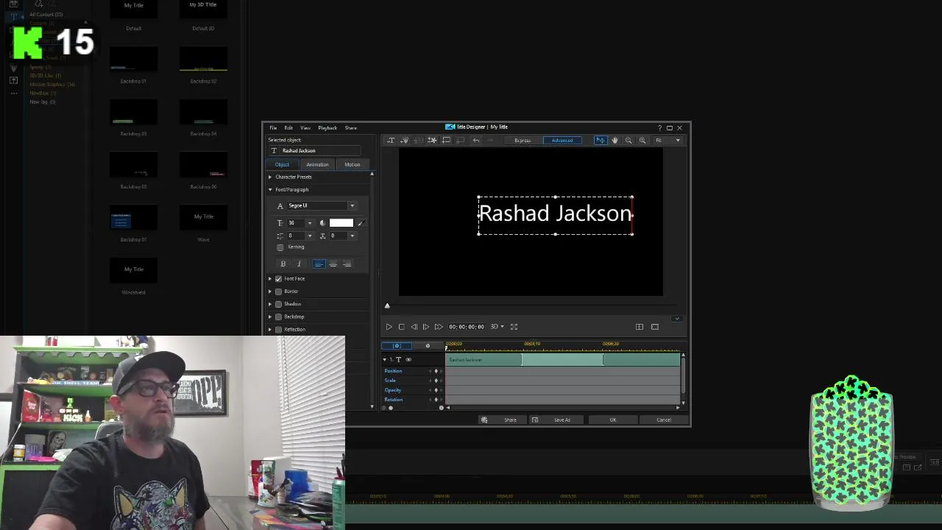Set text alignment to right
Image resolution: width=942 pixels, height=530 pixels.
pos(347,264)
